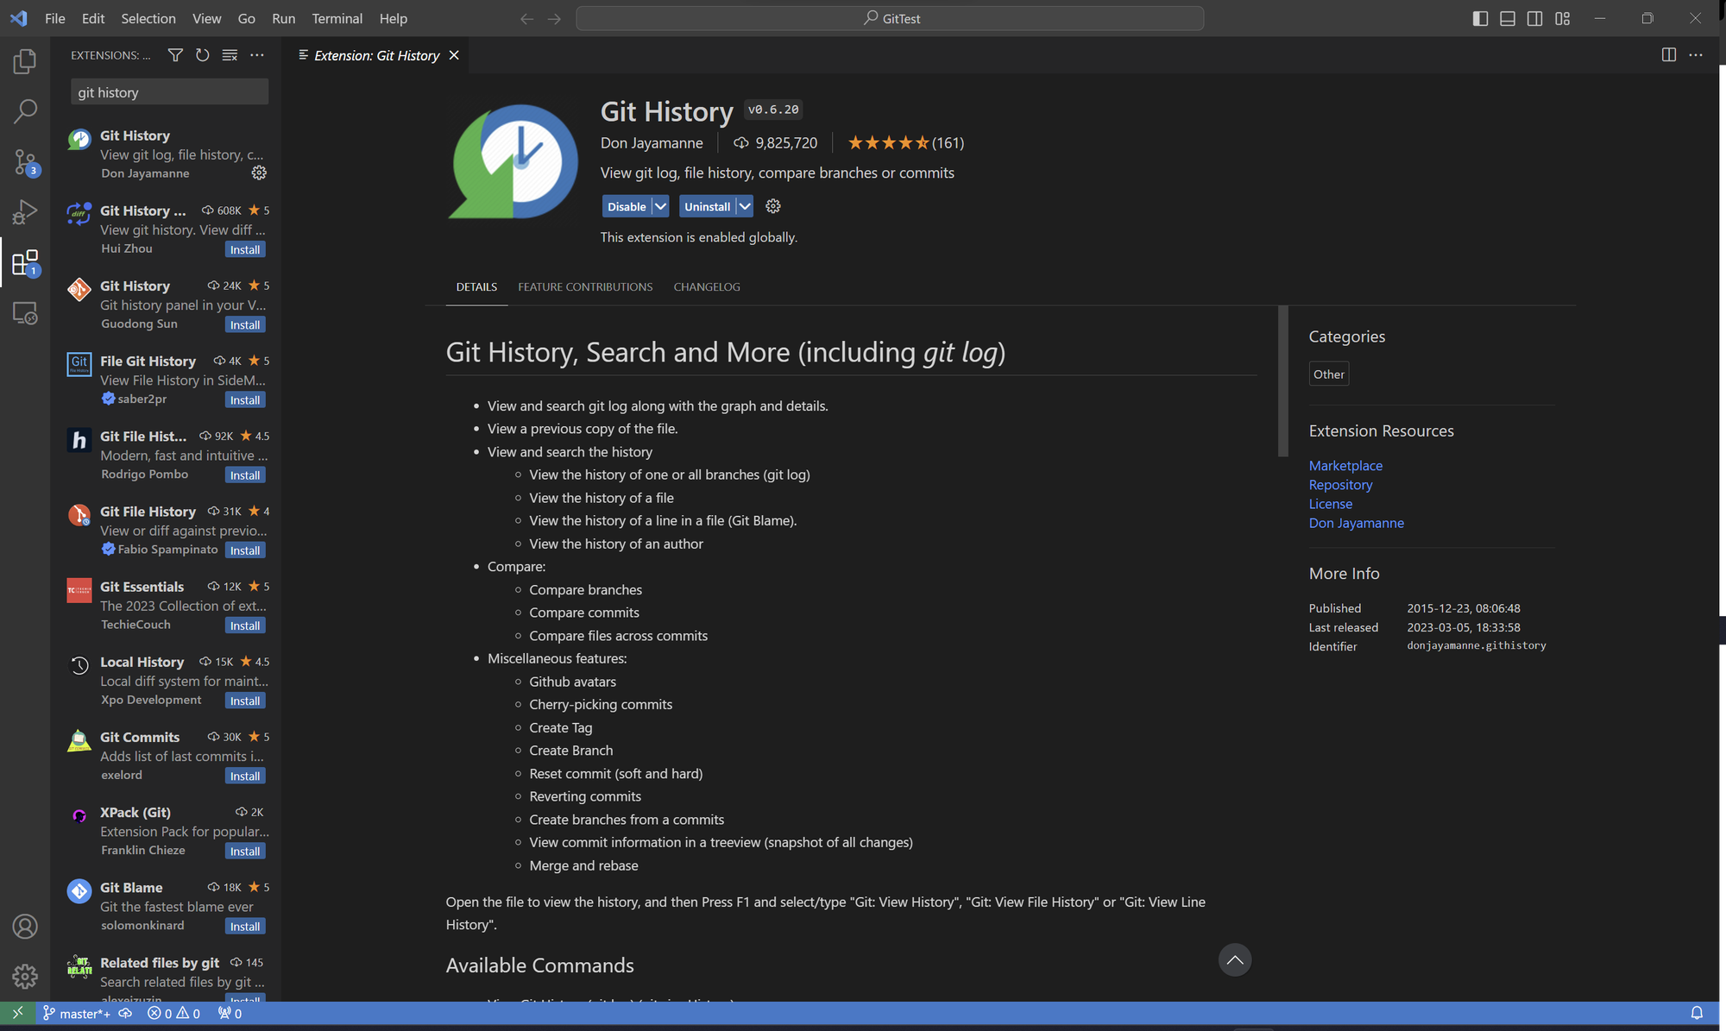Switch to the Feature Contributions tab
Viewport: 1726px width, 1031px height.
coord(585,286)
